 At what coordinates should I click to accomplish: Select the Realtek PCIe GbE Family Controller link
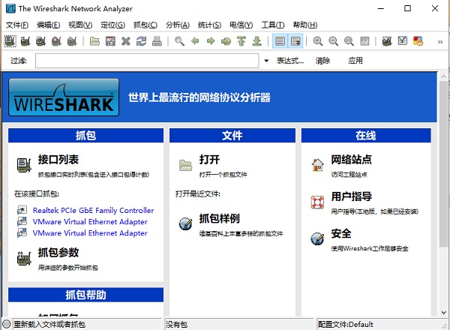click(93, 211)
